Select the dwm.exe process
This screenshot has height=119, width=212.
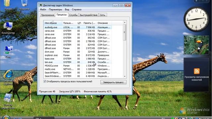point(78,52)
